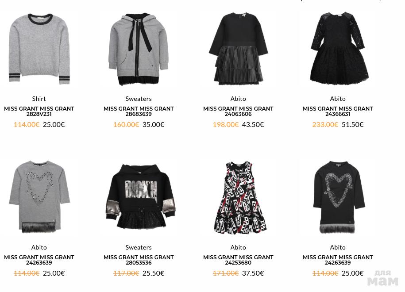This screenshot has width=405, height=292.
Task: Open the grey Shirt 2828V231 product image
Action: [39, 49]
